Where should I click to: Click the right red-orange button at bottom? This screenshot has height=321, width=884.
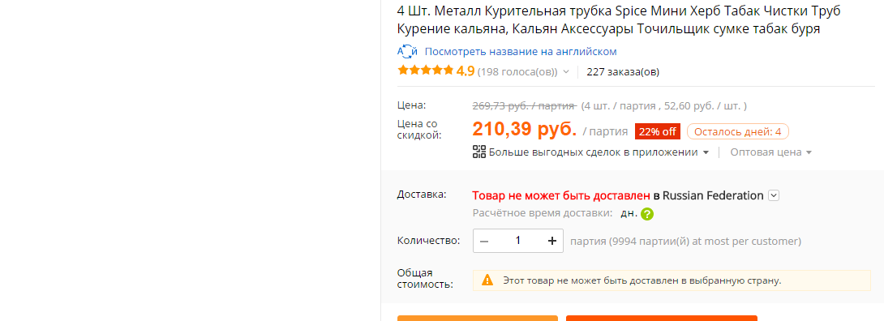click(x=661, y=319)
